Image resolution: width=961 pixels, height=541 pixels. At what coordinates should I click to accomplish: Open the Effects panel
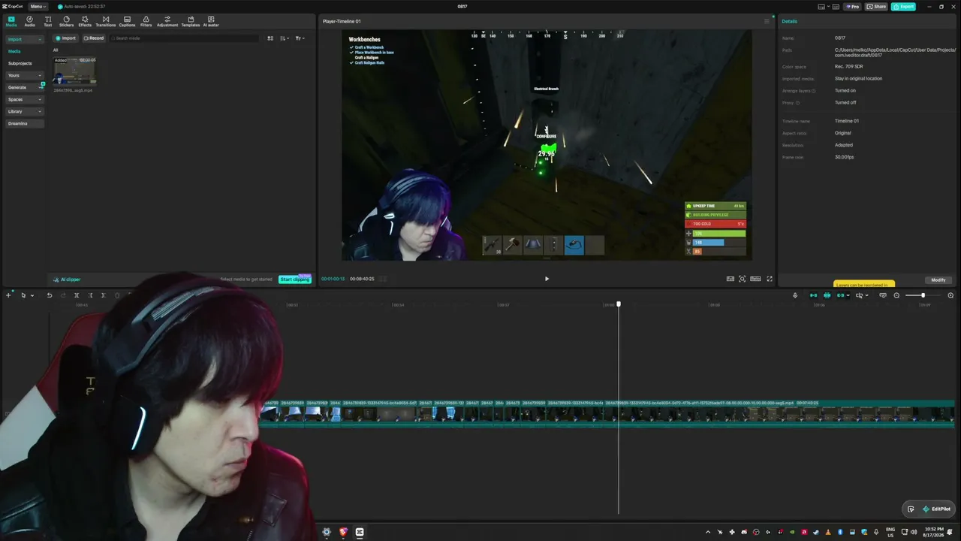click(85, 21)
